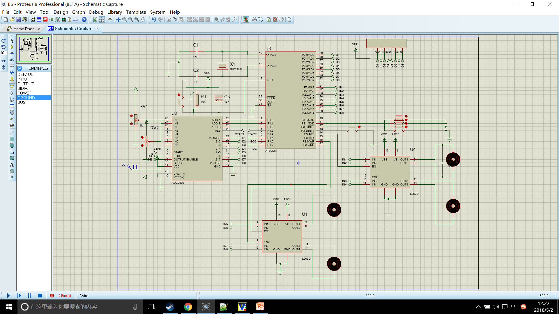The width and height of the screenshot is (559, 314).
Task: Toggle the false origin crosshair icon
Action: [110, 19]
